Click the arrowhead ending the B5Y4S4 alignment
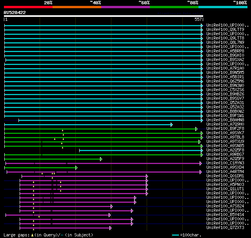Viewport: 251px width, 238px height. pyautogui.click(x=110, y=215)
